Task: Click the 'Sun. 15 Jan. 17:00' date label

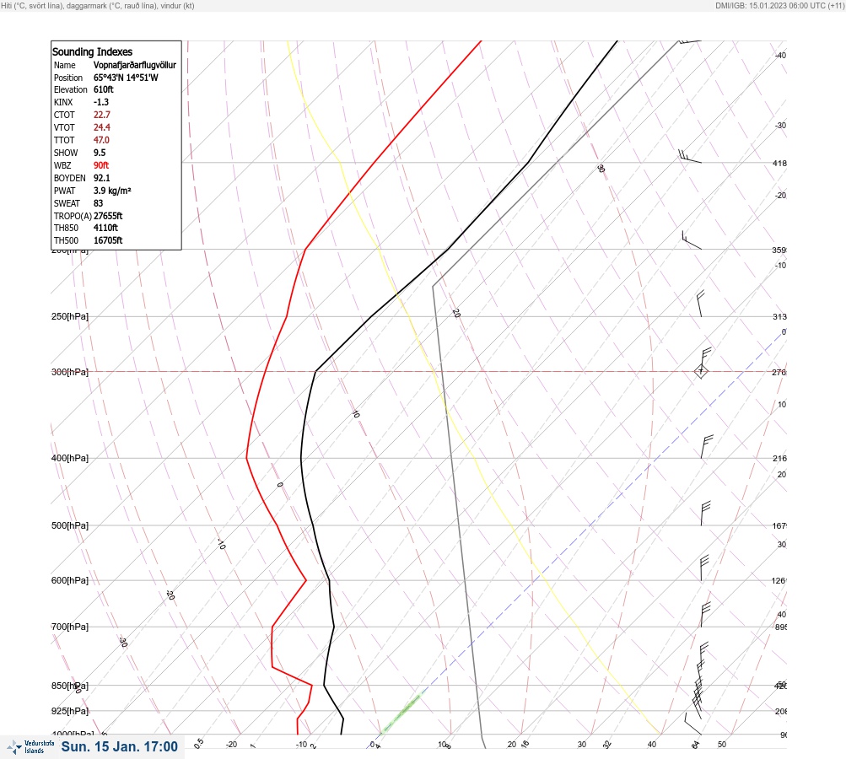Action: click(x=119, y=746)
